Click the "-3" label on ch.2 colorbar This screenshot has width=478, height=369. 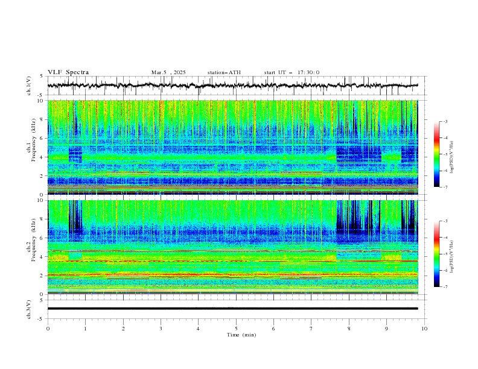tap(445, 221)
